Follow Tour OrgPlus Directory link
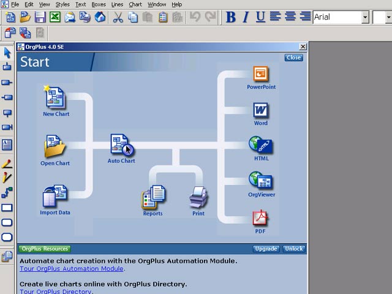This screenshot has width=392, height=294. 56,292
